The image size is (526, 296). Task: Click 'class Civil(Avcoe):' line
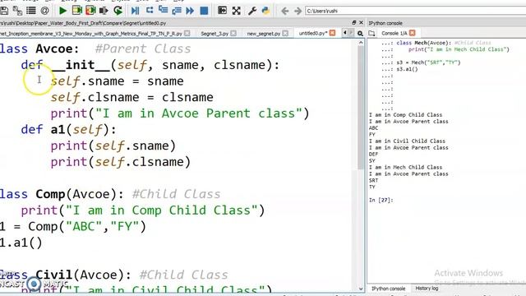113,275
